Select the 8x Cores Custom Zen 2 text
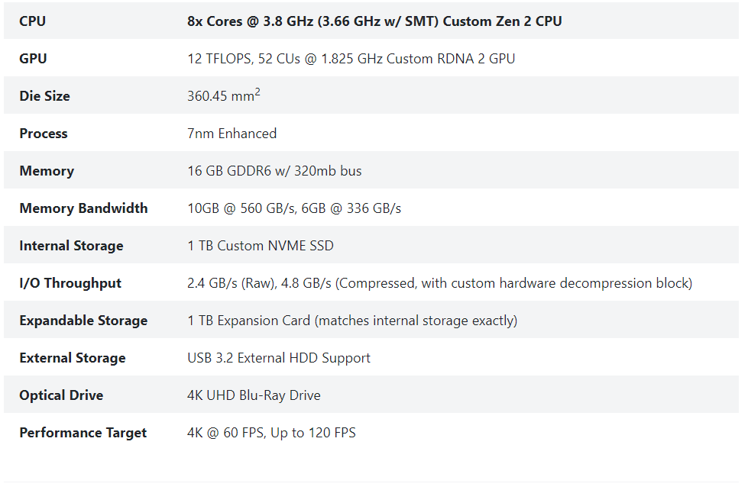 pyautogui.click(x=374, y=21)
